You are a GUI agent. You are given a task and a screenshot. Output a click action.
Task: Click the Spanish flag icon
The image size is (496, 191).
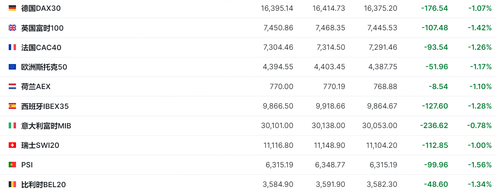point(12,106)
